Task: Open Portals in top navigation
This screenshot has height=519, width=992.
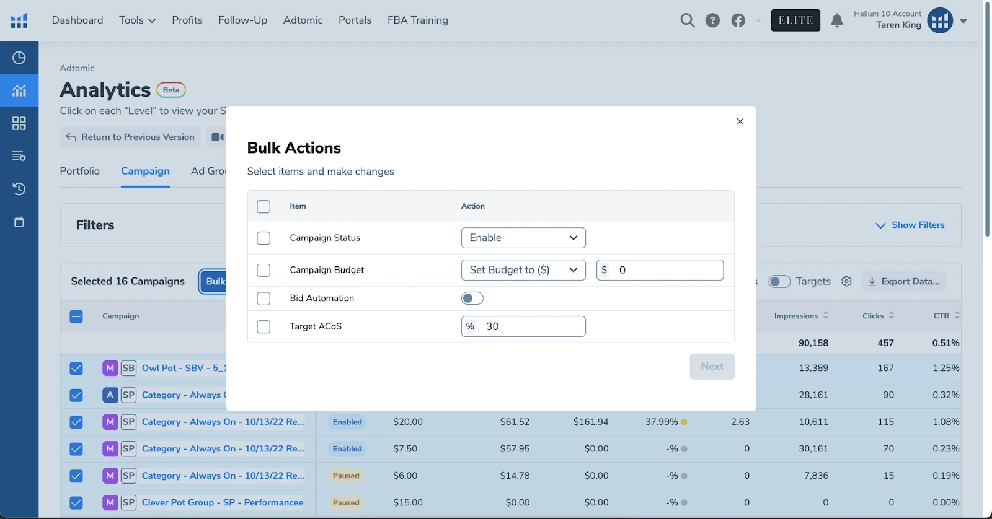Action: click(355, 20)
